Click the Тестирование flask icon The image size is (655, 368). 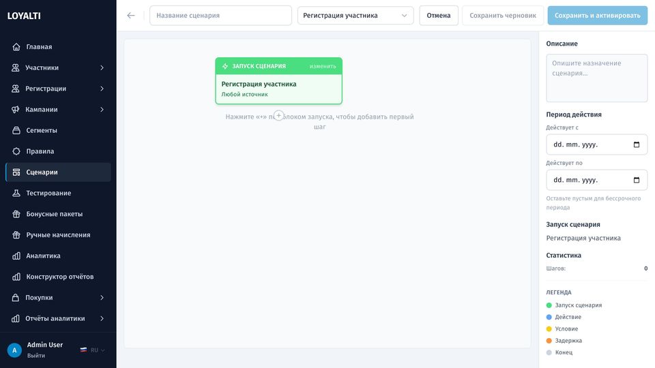pyautogui.click(x=16, y=193)
